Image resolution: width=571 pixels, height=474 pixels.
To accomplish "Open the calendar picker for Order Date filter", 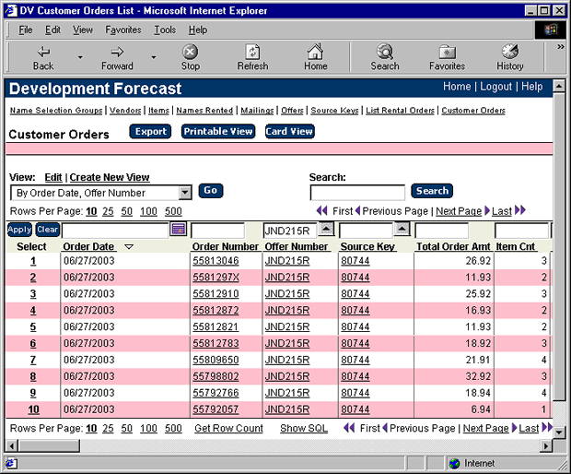I will click(x=179, y=230).
